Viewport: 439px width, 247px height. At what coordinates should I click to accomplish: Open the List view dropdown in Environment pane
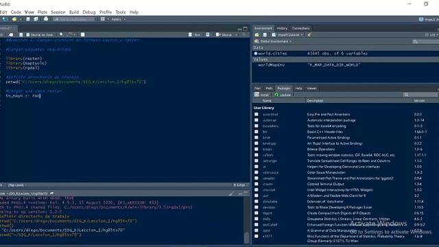tap(431, 35)
